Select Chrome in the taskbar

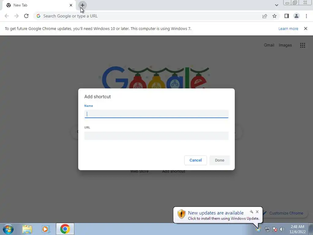pyautogui.click(x=65, y=229)
